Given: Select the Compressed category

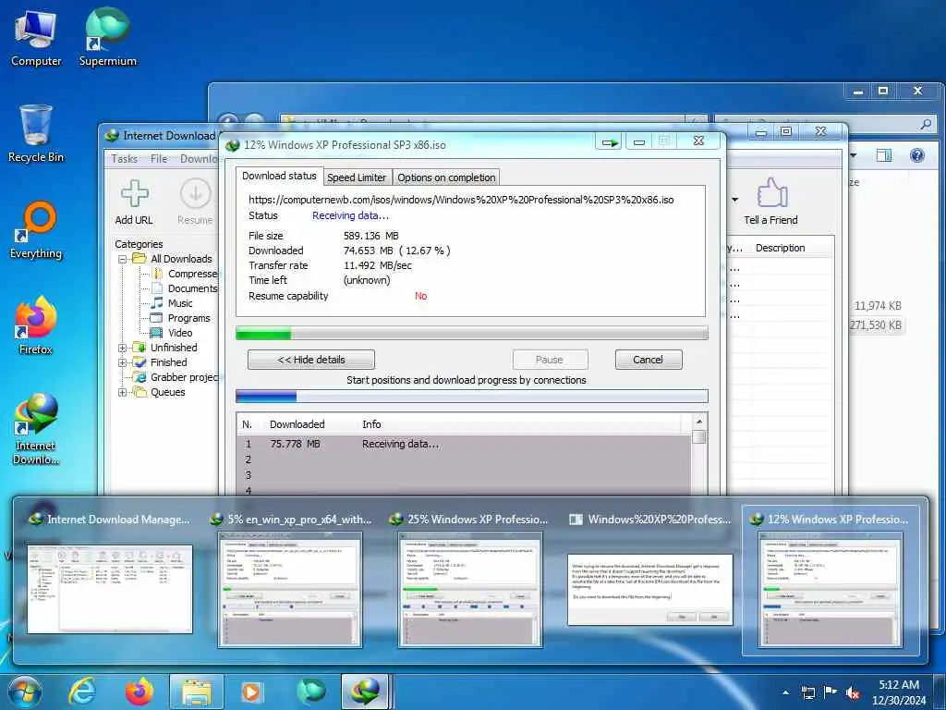Looking at the screenshot, I should (x=185, y=274).
